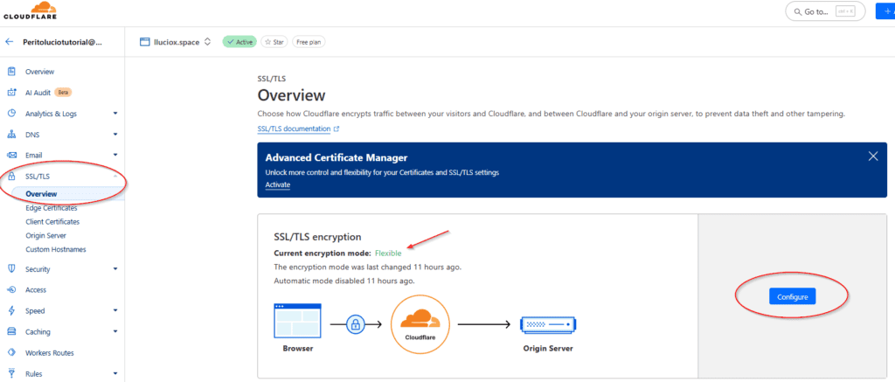895x382 pixels.
Task: Open AI Audit sidebar icon
Action: tap(11, 92)
